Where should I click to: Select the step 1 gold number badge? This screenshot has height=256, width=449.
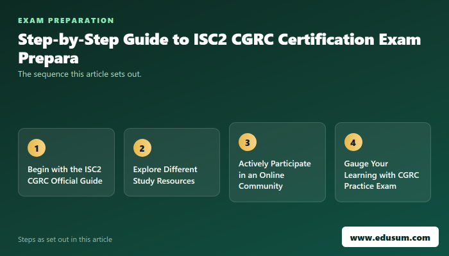coord(37,148)
